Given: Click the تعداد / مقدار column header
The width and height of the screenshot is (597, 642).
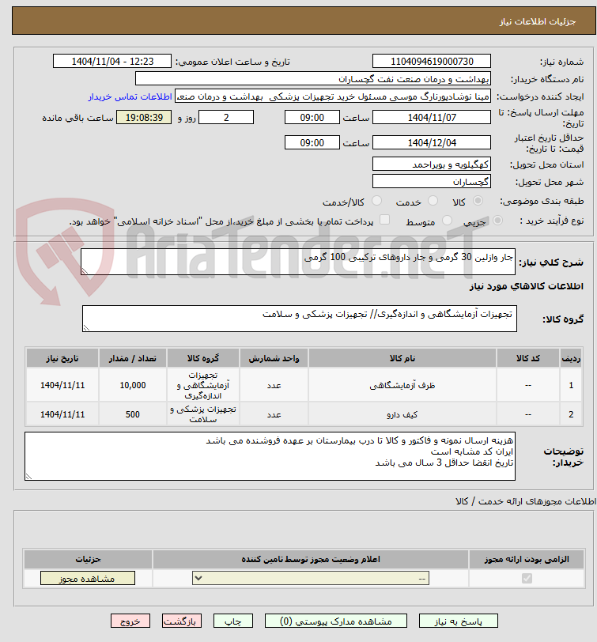Looking at the screenshot, I should click(x=133, y=358).
